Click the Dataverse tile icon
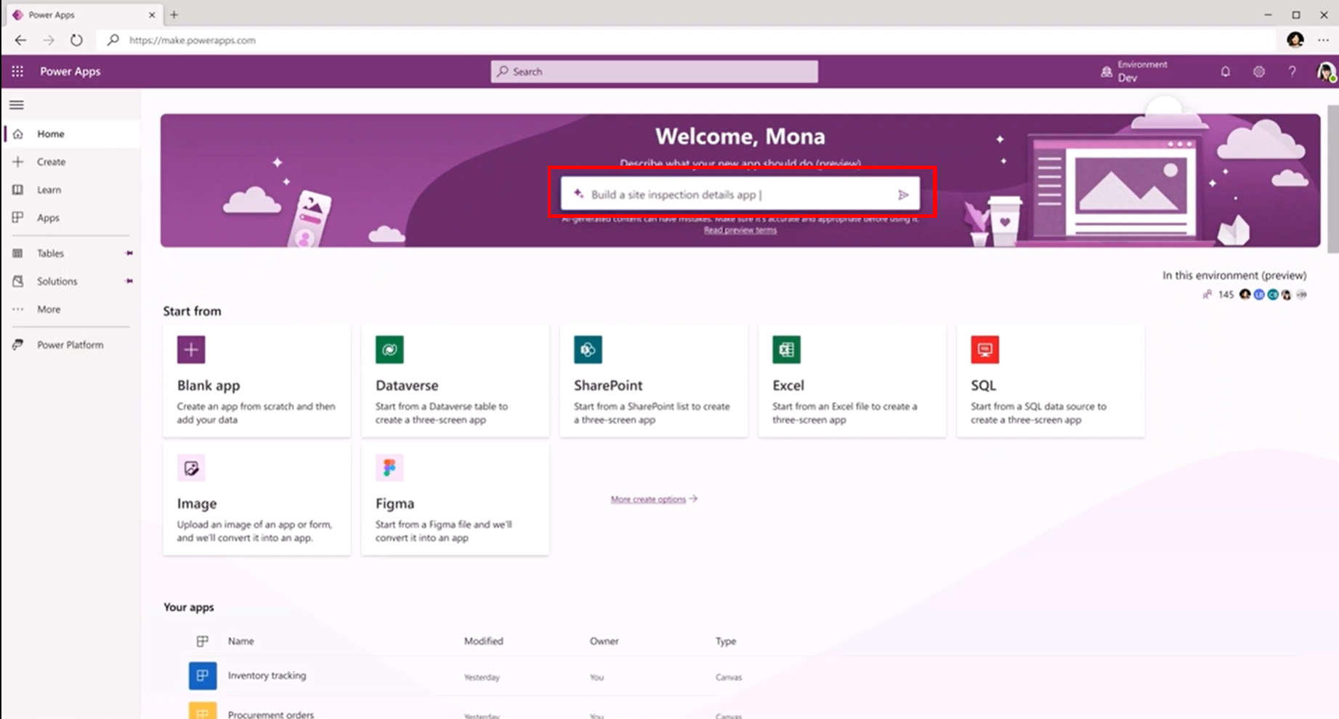The width and height of the screenshot is (1339, 719). pyautogui.click(x=389, y=349)
